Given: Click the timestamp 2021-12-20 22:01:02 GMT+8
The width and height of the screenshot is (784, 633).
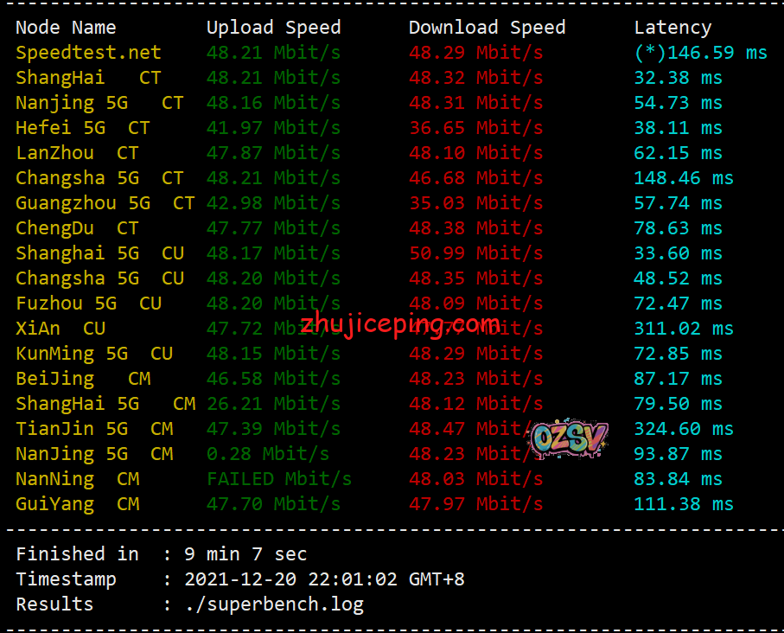Looking at the screenshot, I should point(324,579).
